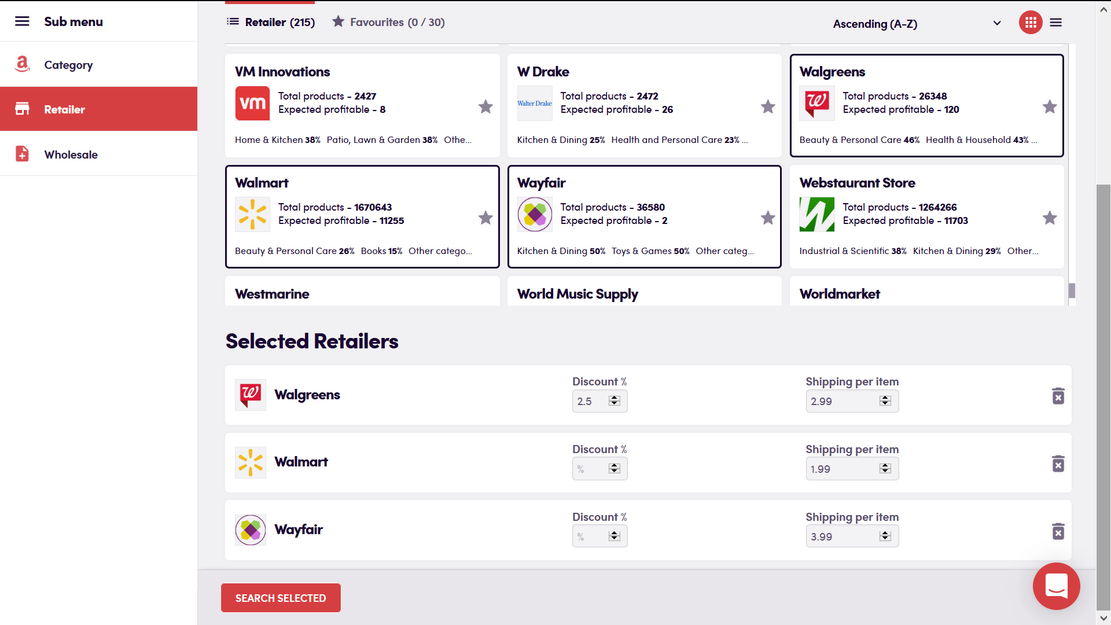Click the Walmart spark logo in retailer card
The width and height of the screenshot is (1111, 625).
click(x=252, y=214)
